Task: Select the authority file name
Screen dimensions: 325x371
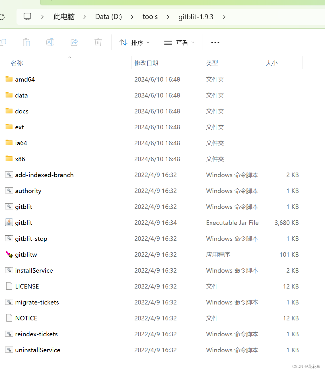Action: (x=28, y=191)
